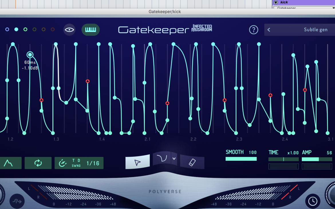Open the Gatekeeper help

(254, 29)
